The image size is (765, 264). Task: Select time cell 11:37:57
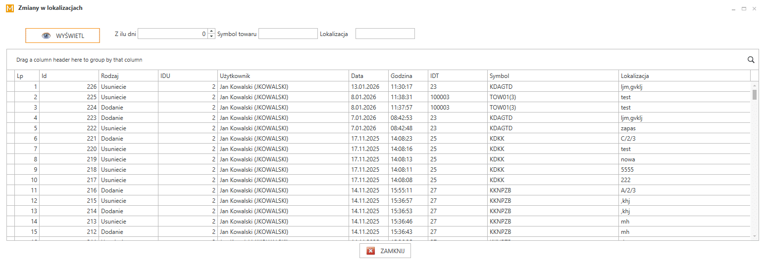point(408,108)
